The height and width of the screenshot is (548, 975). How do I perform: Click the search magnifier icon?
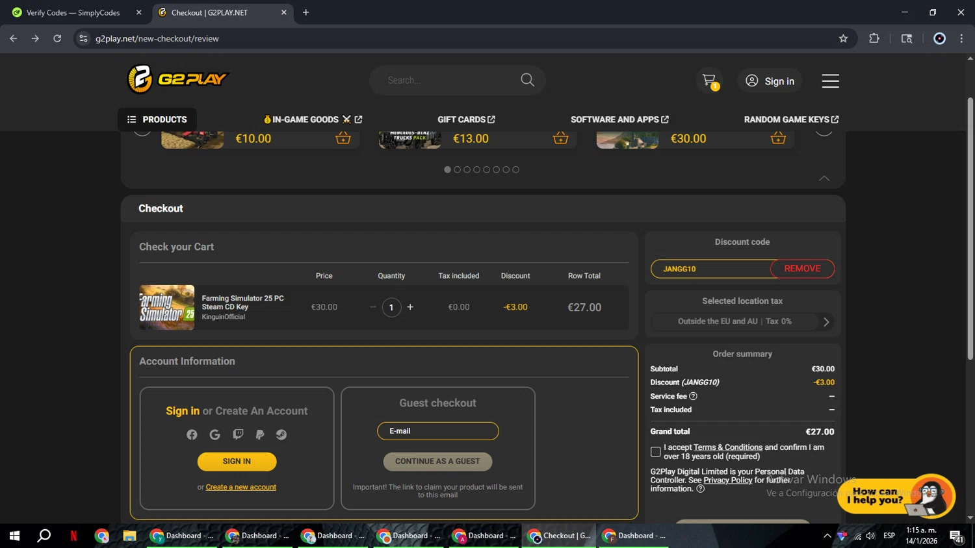click(527, 80)
